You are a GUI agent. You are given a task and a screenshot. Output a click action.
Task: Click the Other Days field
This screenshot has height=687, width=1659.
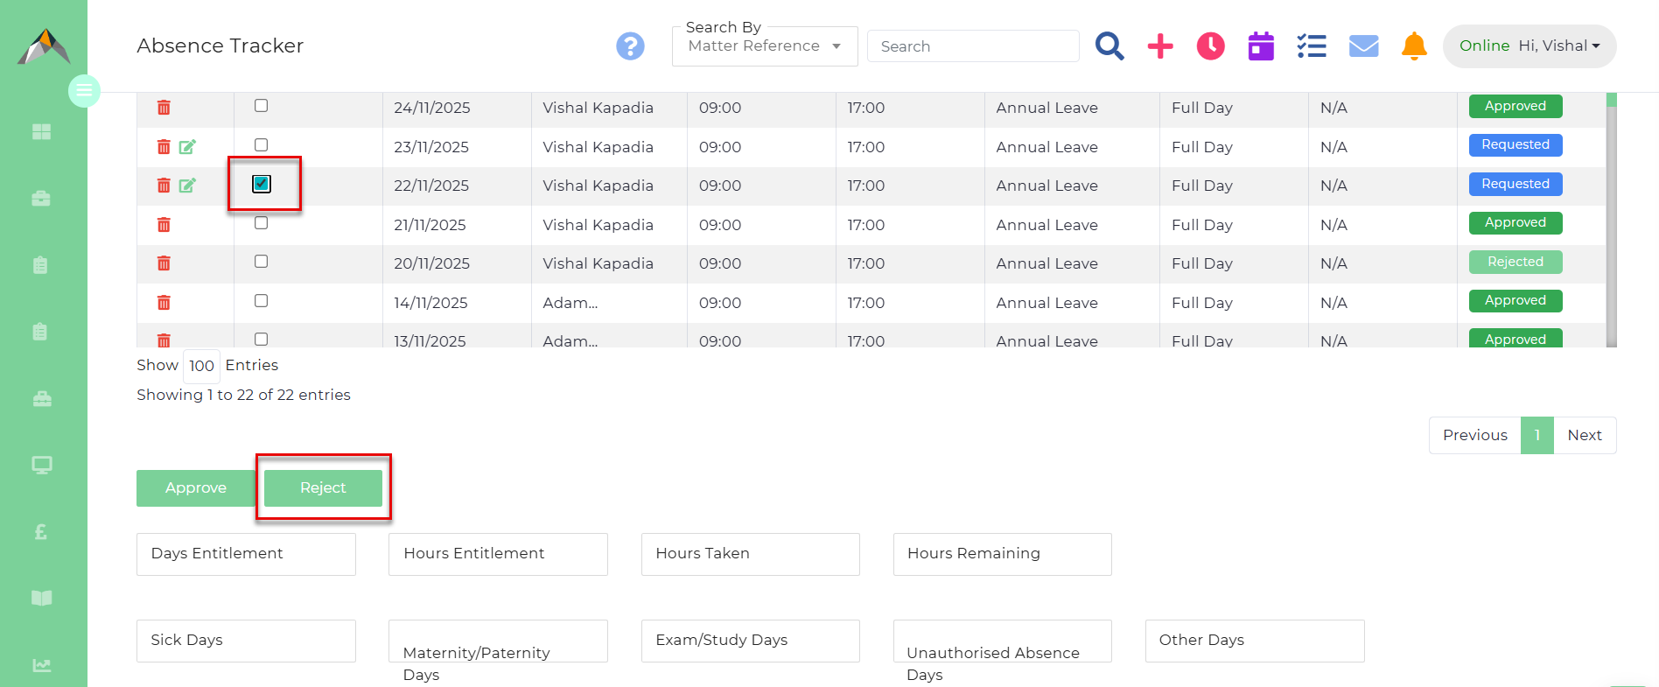1255,641
